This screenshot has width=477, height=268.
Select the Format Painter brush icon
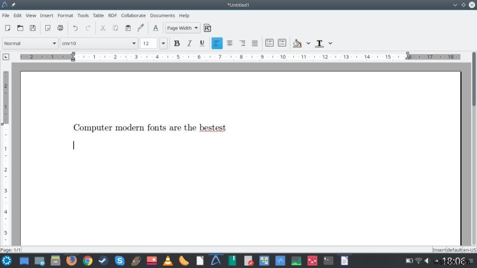click(141, 28)
